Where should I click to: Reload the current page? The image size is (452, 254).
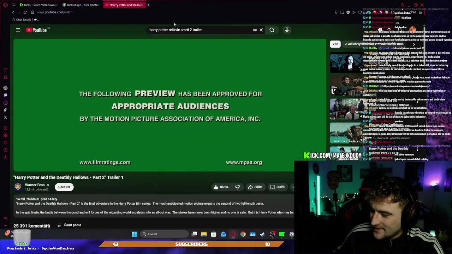coord(25,12)
